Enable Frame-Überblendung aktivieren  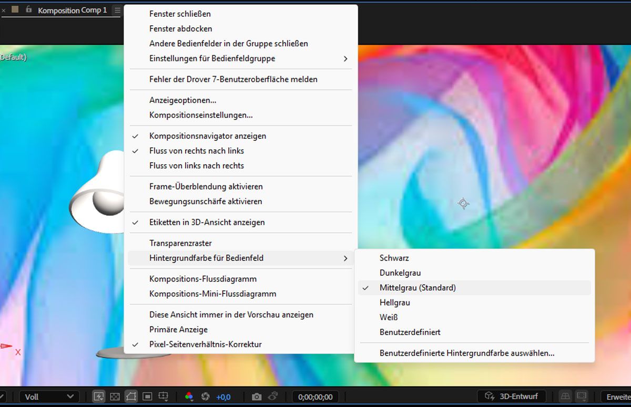tap(240, 186)
